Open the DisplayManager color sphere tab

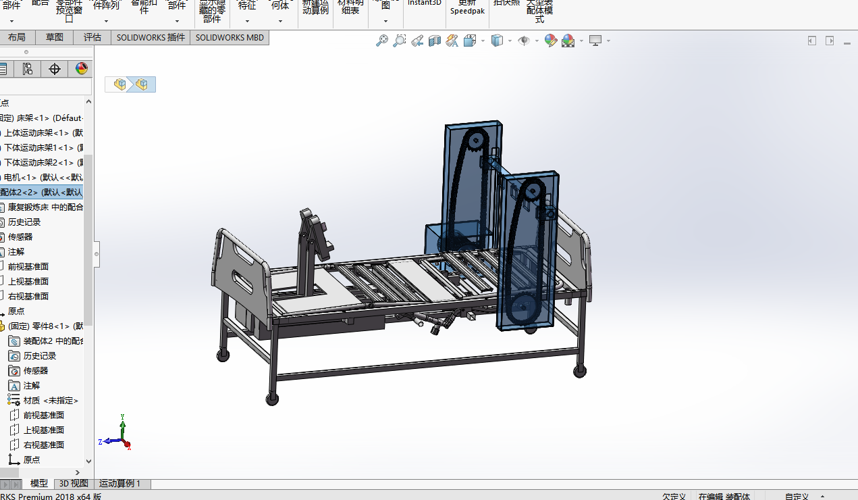pos(81,69)
